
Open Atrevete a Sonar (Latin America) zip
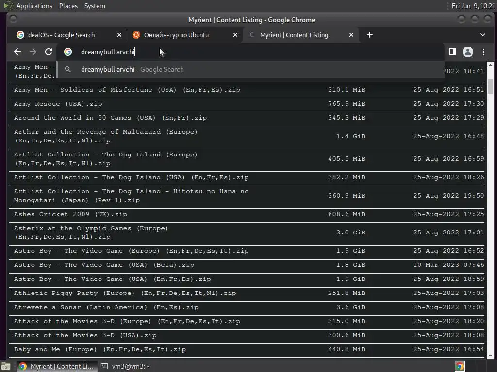coord(106,307)
